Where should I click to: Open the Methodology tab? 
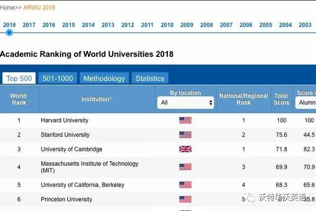coord(104,78)
